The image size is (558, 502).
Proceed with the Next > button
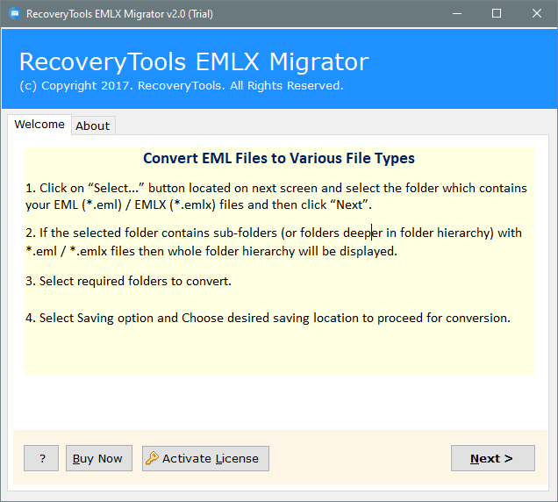click(493, 458)
